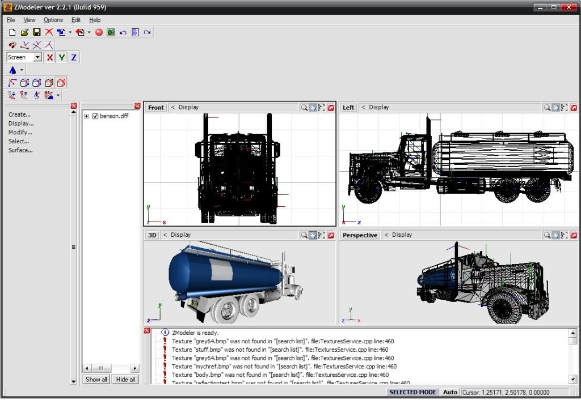Open the Surface... command group
This screenshot has width=581, height=400.
(21, 150)
